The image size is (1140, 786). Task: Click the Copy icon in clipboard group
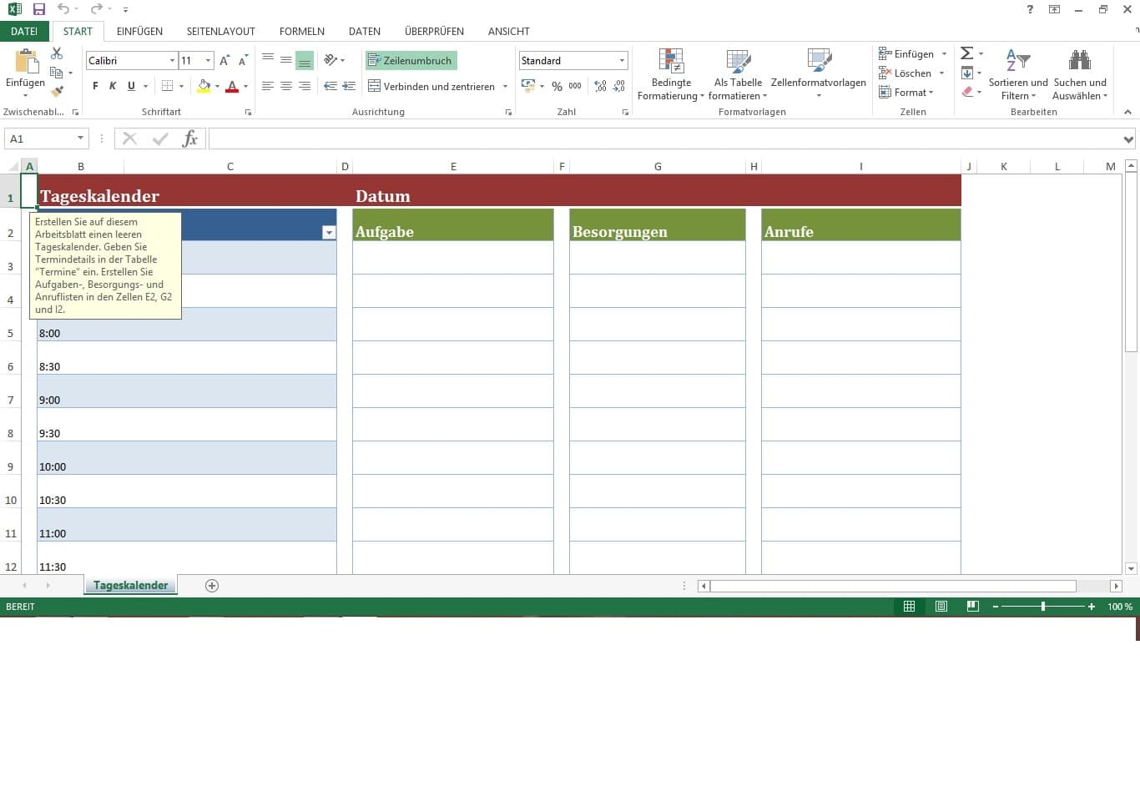tap(57, 73)
